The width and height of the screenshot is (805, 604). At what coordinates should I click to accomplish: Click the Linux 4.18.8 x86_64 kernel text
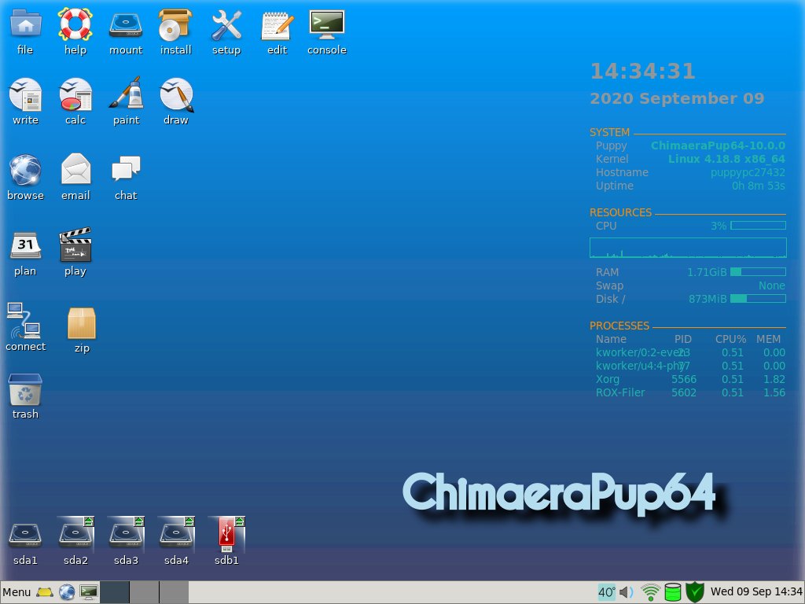coord(726,159)
